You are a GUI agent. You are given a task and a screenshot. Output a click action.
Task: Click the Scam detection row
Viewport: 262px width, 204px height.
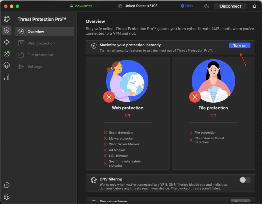click(118, 133)
